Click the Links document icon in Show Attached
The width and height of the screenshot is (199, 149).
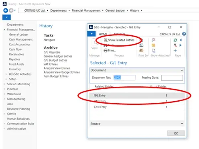[x=154, y=51]
